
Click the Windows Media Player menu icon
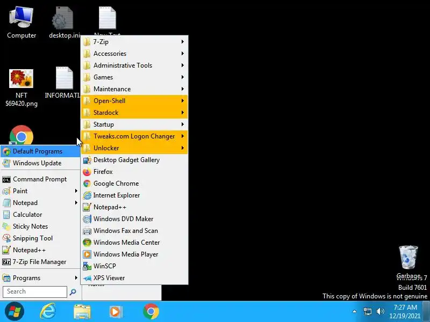tap(87, 254)
